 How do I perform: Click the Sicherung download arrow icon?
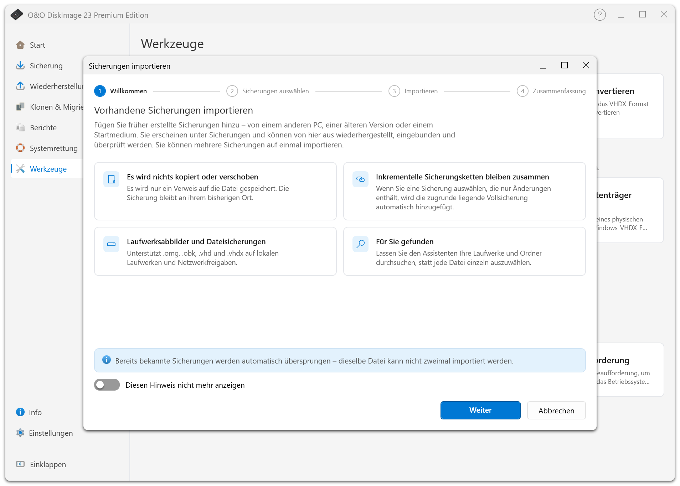click(20, 66)
